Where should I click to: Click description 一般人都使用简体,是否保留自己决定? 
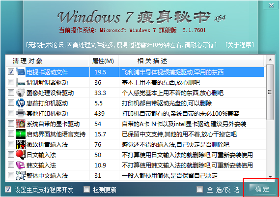coord(169,176)
